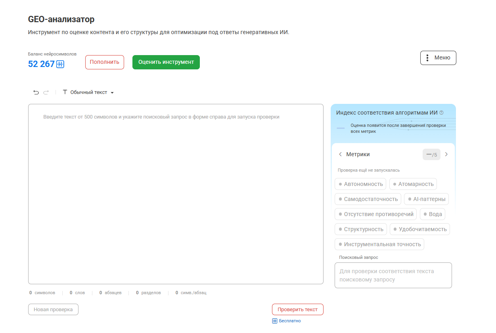
Task: Click the 52 267 balance value
Action: pyautogui.click(x=41, y=64)
